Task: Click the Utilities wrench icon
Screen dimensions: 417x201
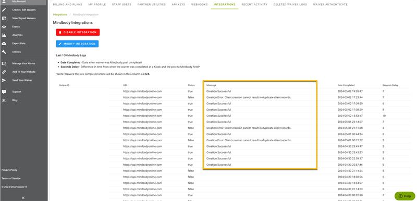Action: tap(4, 52)
